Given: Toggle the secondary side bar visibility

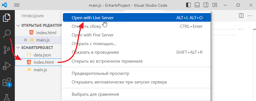Looking at the screenshot, I should (206, 5).
